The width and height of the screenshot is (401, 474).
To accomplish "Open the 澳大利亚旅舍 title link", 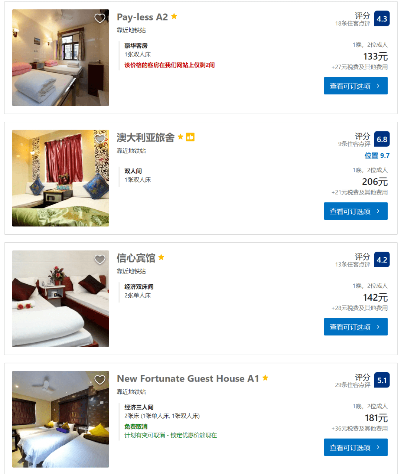I will click(x=146, y=138).
